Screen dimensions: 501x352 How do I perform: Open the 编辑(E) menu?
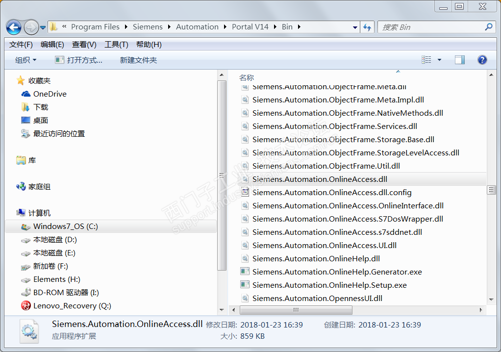[52, 45]
